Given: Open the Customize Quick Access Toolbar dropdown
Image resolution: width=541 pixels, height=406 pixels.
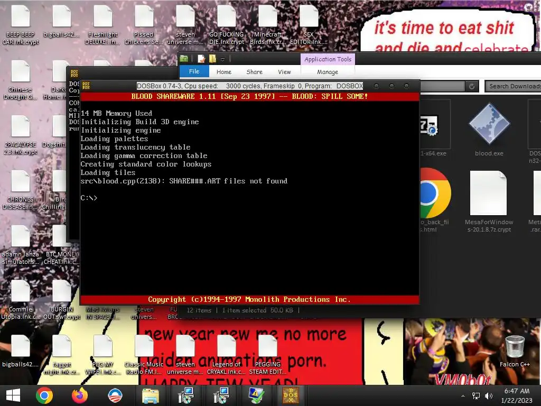Looking at the screenshot, I should pyautogui.click(x=223, y=59).
